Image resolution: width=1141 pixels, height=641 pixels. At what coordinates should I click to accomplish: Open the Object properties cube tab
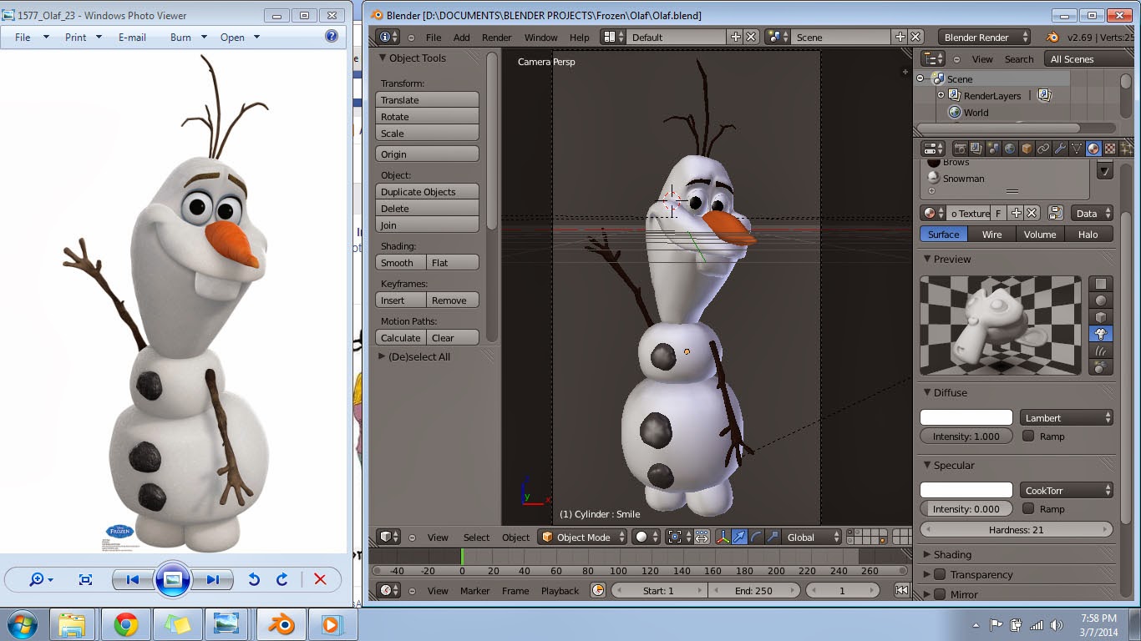pyautogui.click(x=1027, y=149)
